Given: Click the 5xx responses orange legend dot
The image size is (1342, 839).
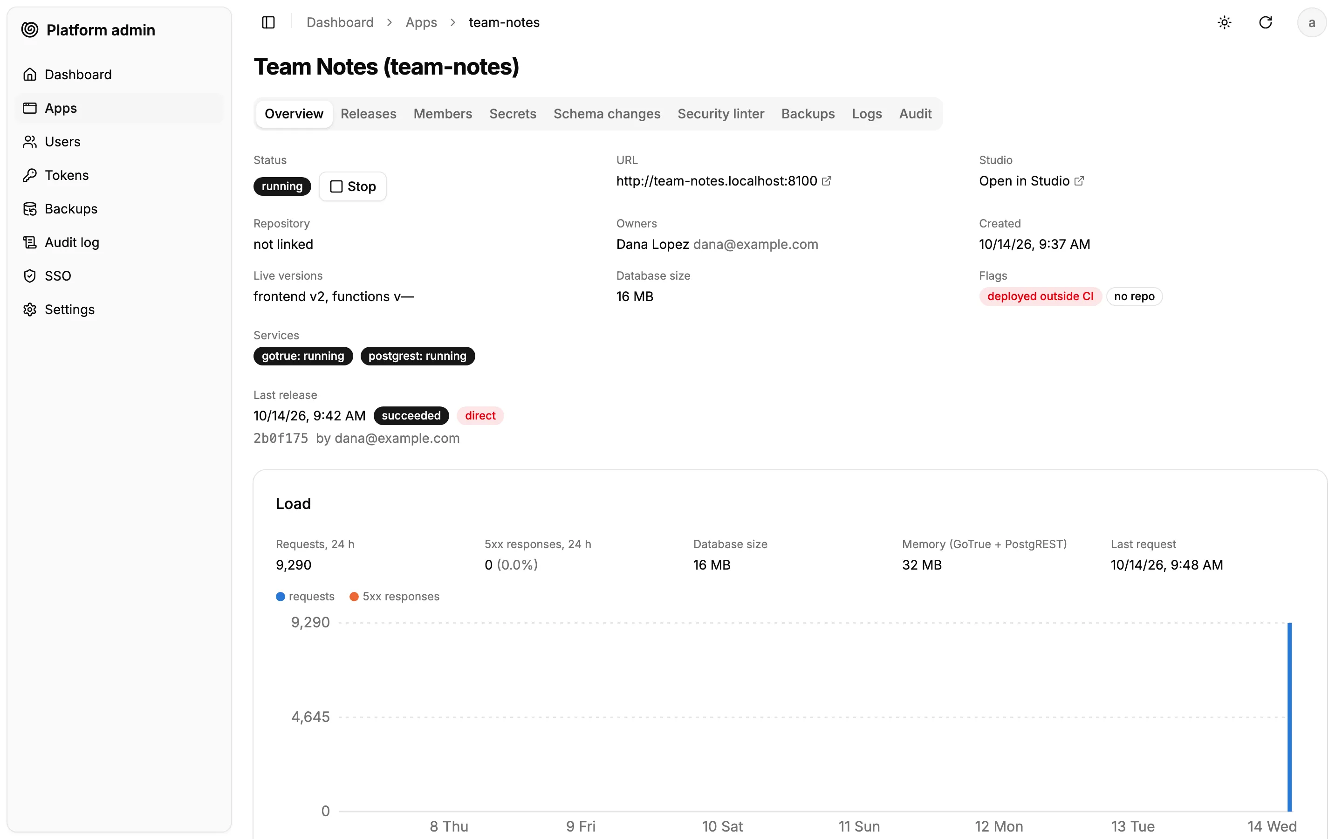Looking at the screenshot, I should point(354,597).
